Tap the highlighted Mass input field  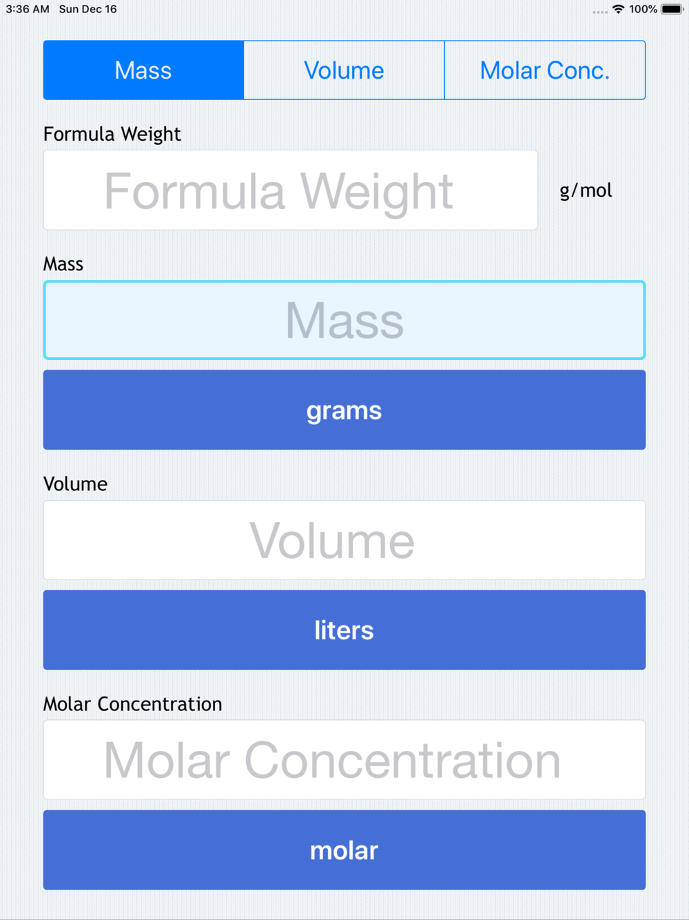click(x=344, y=320)
